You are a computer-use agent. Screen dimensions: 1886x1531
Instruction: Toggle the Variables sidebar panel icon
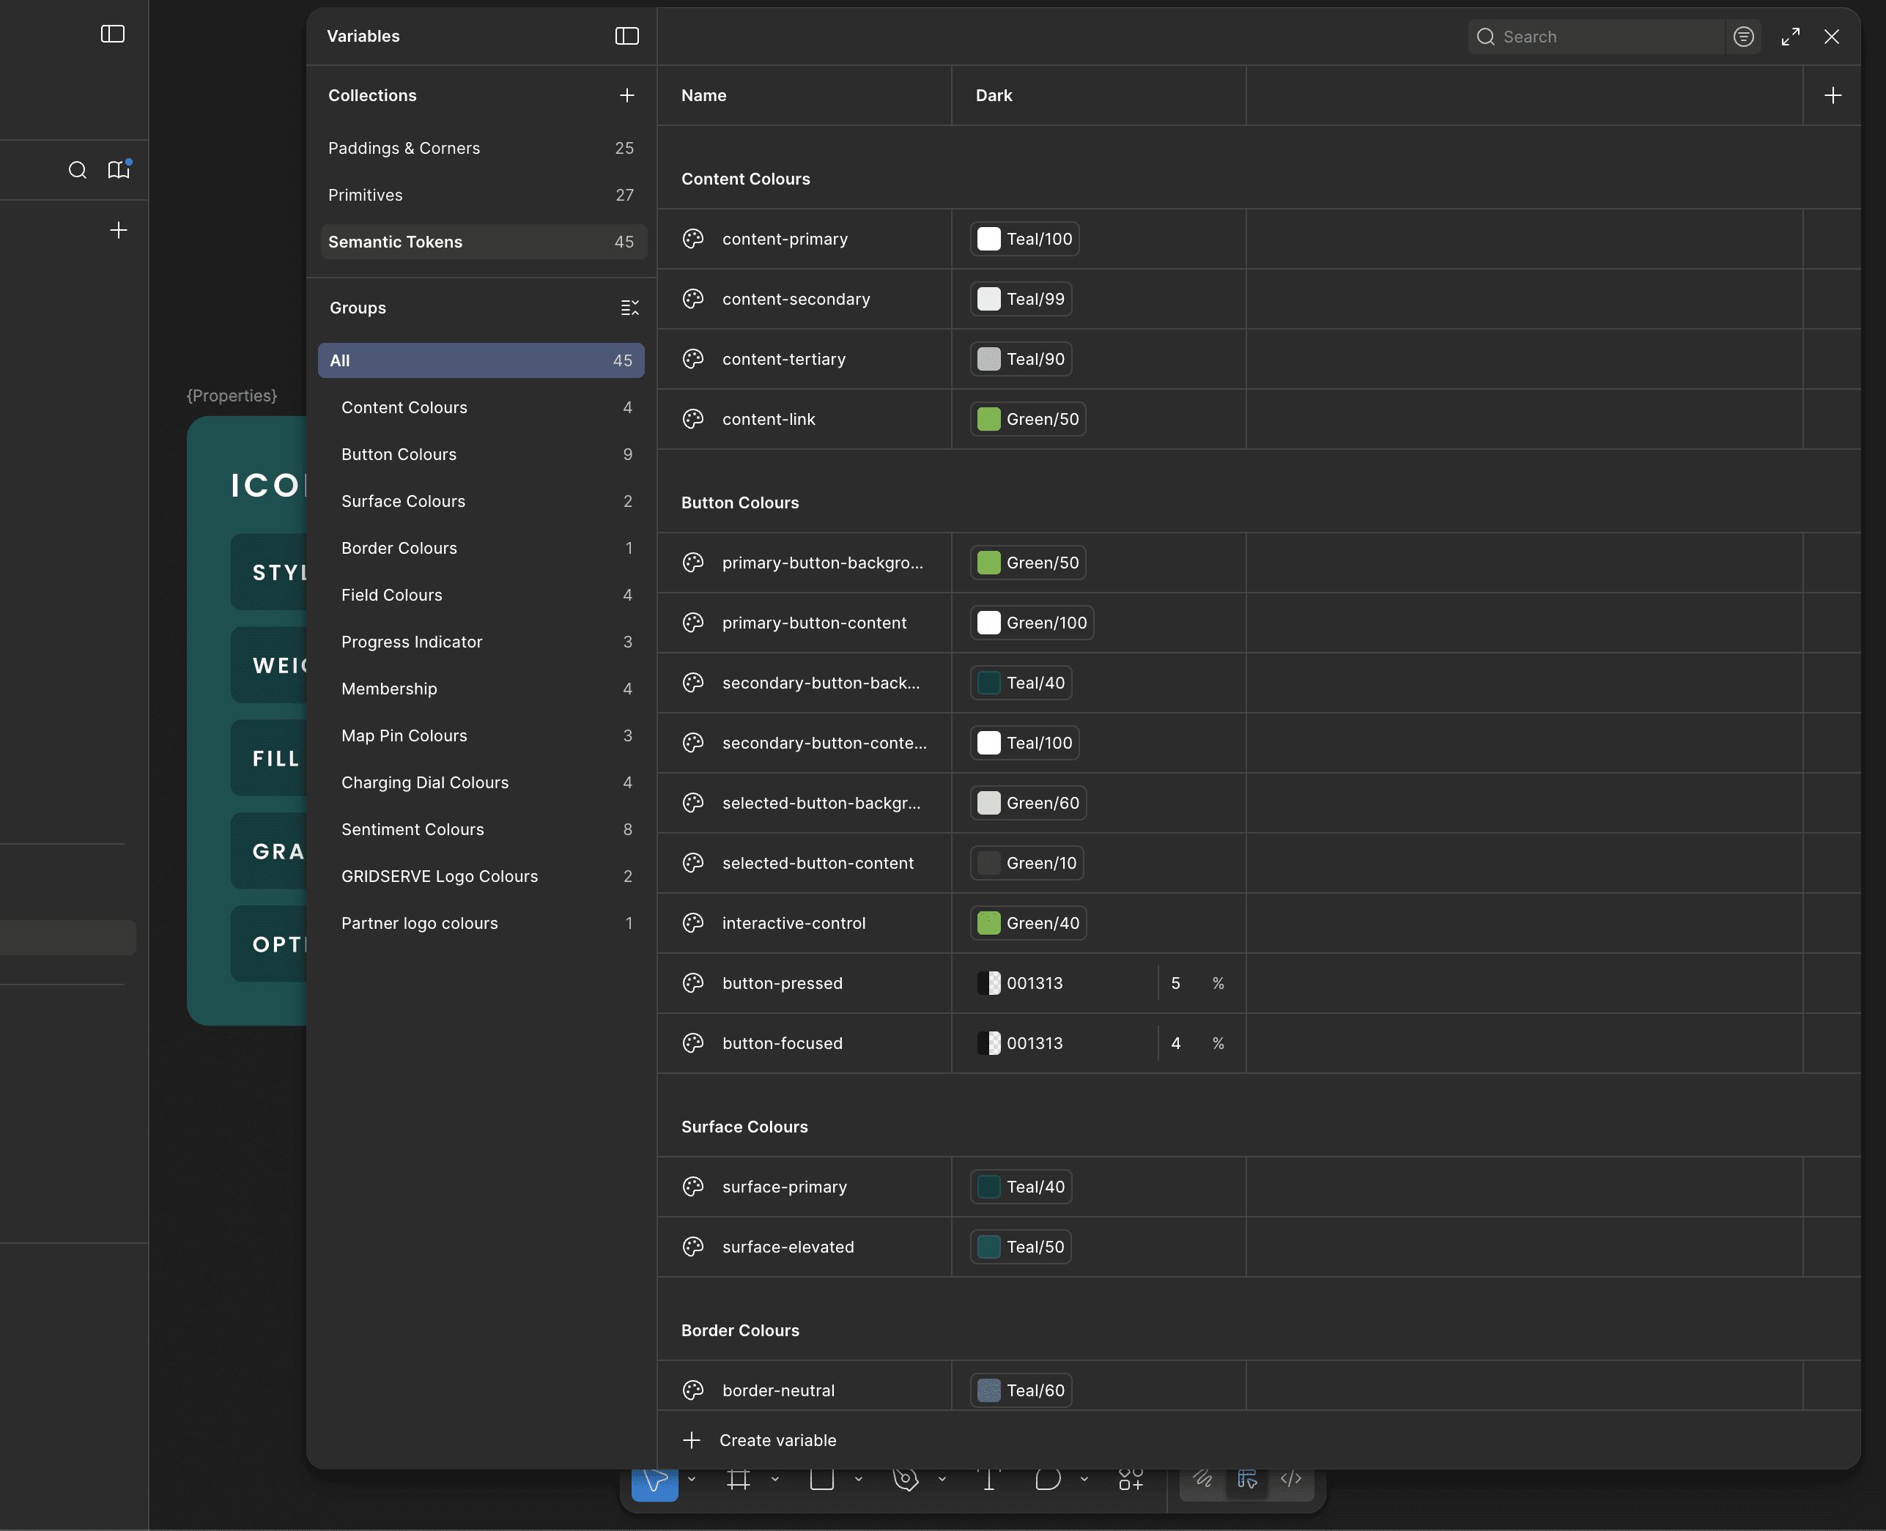pos(626,36)
